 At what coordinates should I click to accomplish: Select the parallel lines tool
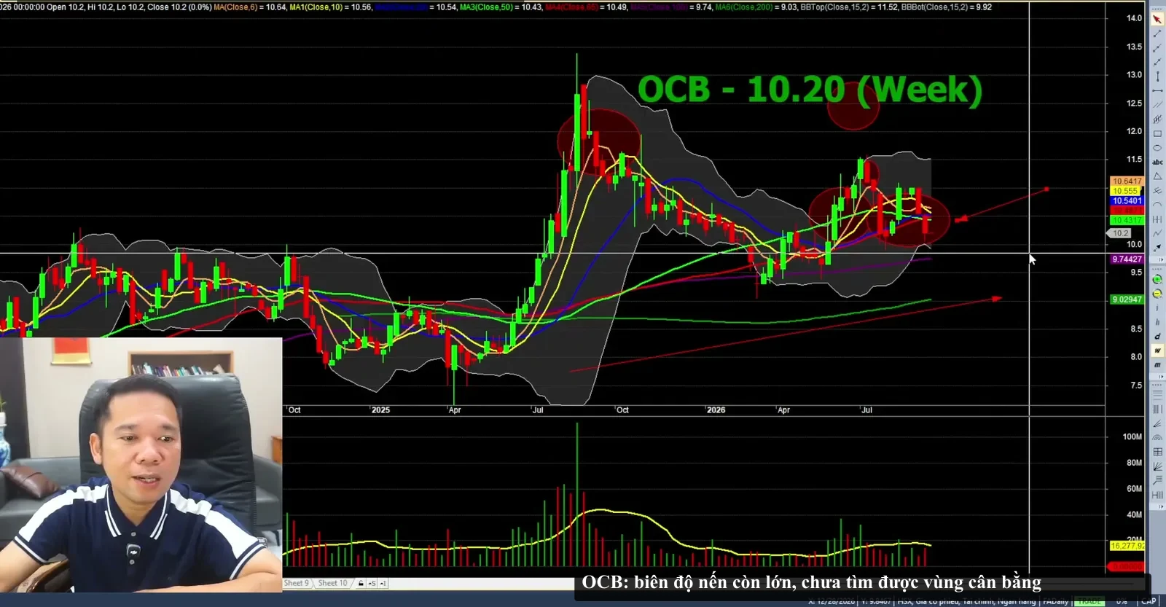(1157, 105)
